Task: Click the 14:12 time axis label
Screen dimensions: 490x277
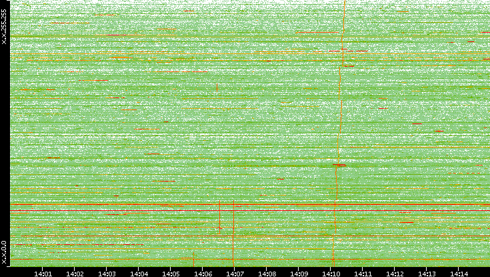Action: click(395, 274)
